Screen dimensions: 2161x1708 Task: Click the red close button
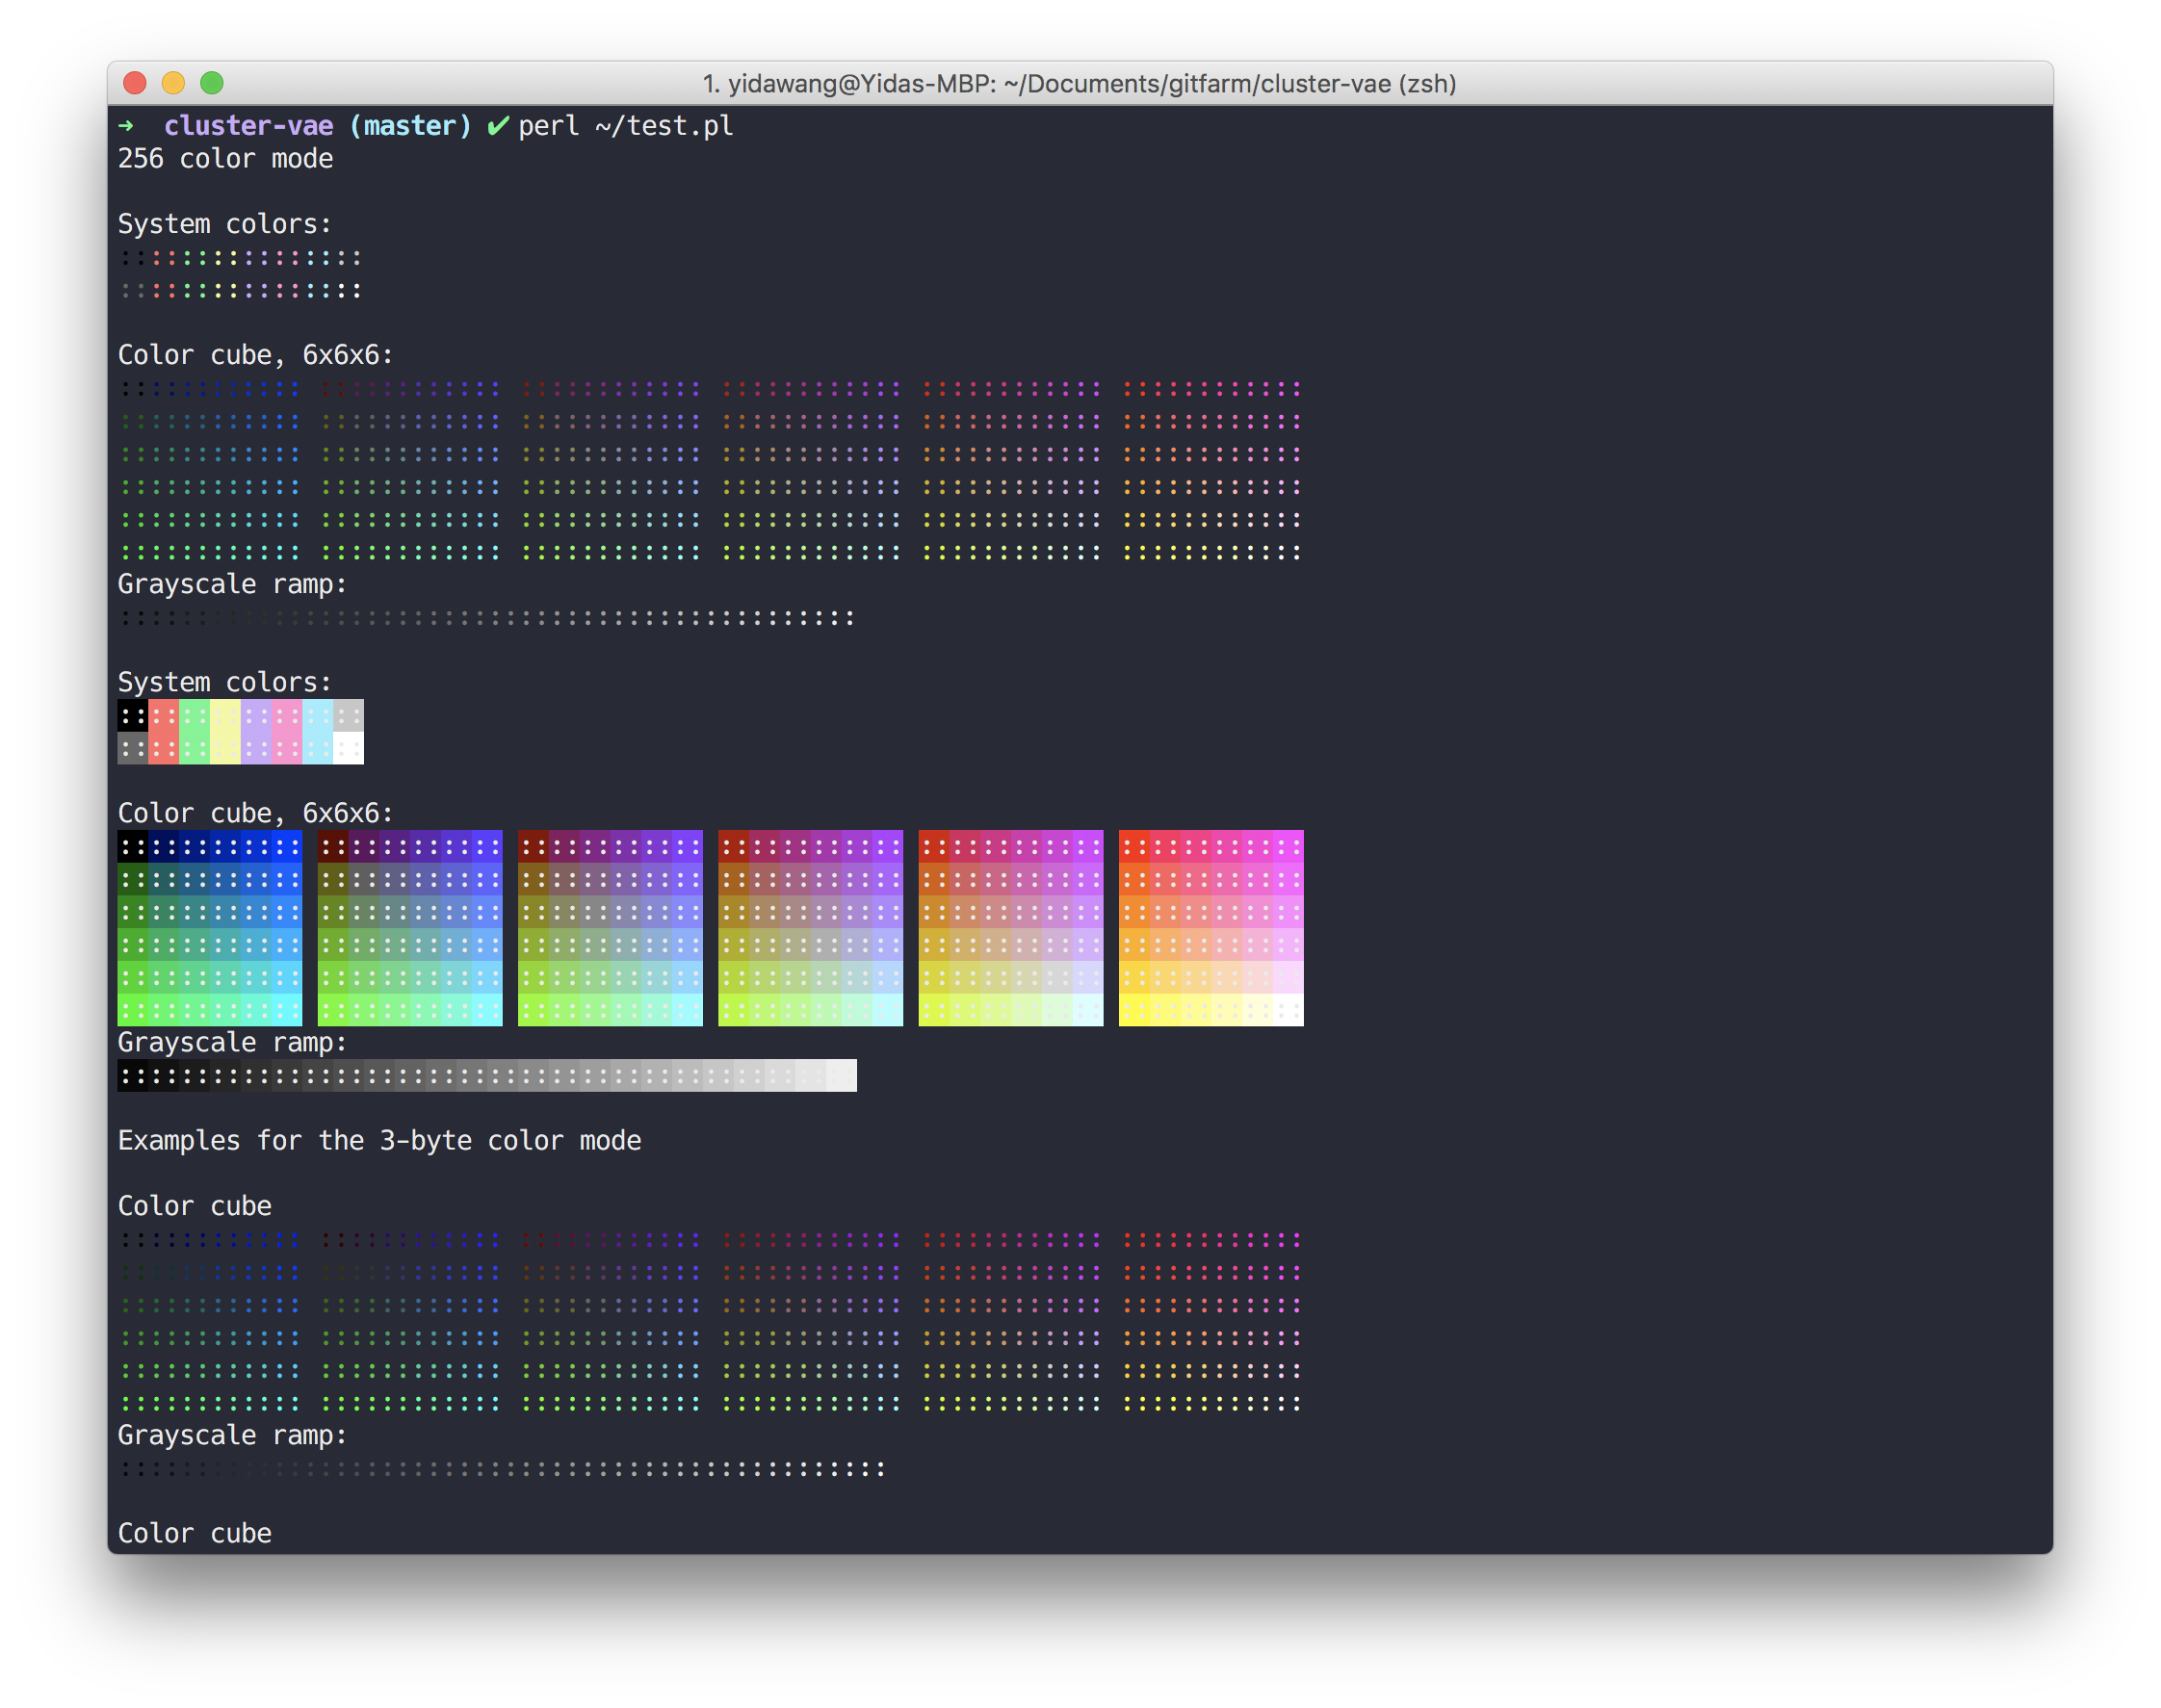tap(134, 84)
